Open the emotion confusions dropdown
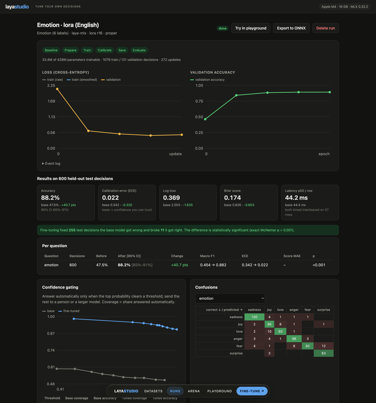This screenshot has width=376, height=403. click(x=230, y=298)
